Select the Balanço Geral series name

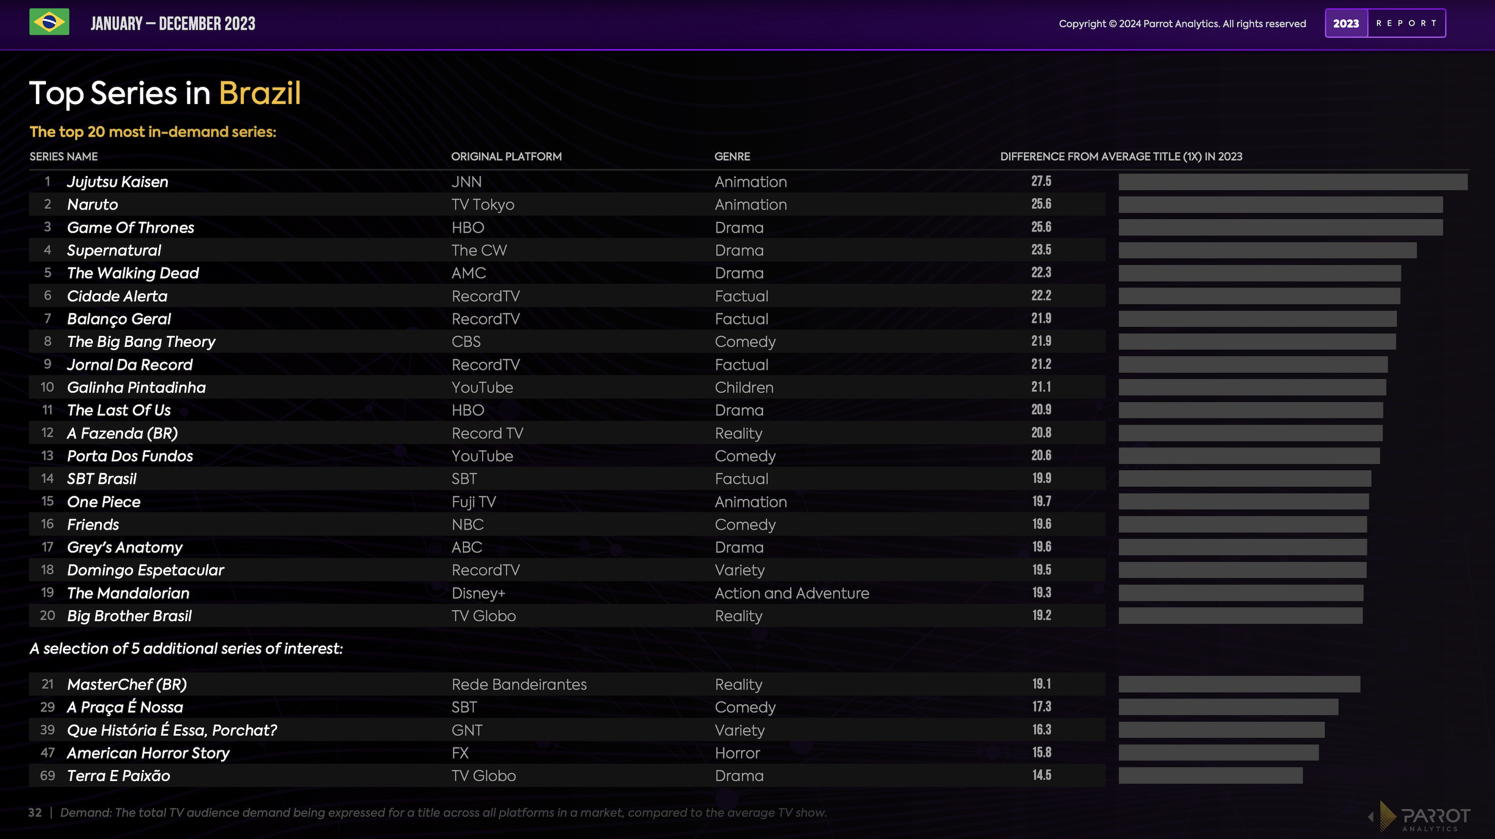click(x=119, y=319)
